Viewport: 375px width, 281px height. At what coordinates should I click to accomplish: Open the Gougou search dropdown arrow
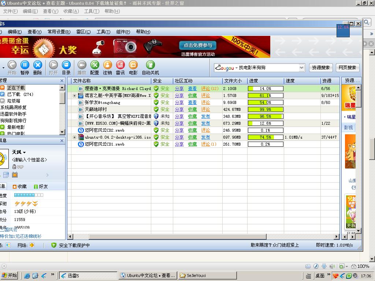[x=302, y=68]
